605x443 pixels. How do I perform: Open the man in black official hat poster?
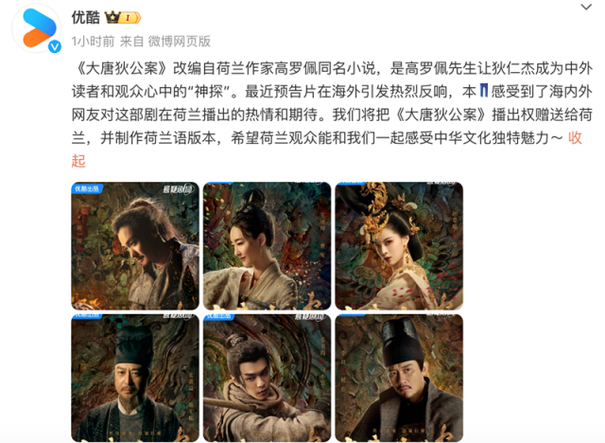tap(399, 378)
